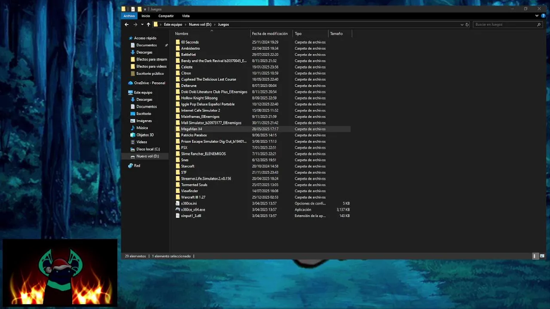Click the Objetos 3D cube icon
550x309 pixels.
coord(133,135)
